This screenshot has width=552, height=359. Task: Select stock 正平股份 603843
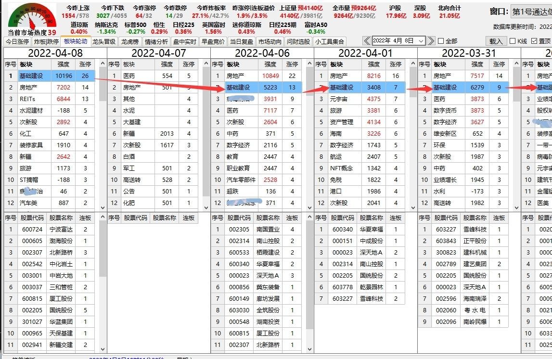(463, 241)
